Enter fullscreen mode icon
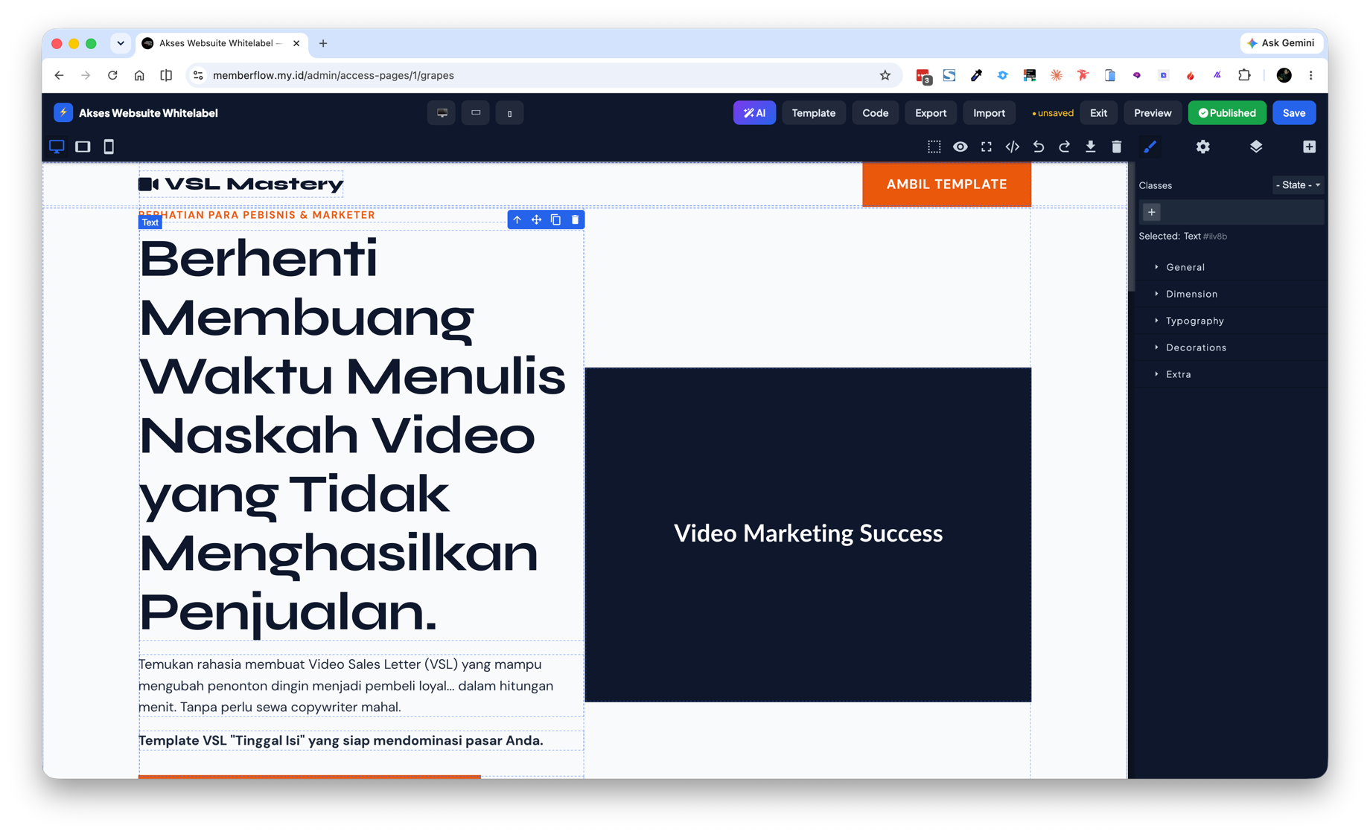 point(987,147)
